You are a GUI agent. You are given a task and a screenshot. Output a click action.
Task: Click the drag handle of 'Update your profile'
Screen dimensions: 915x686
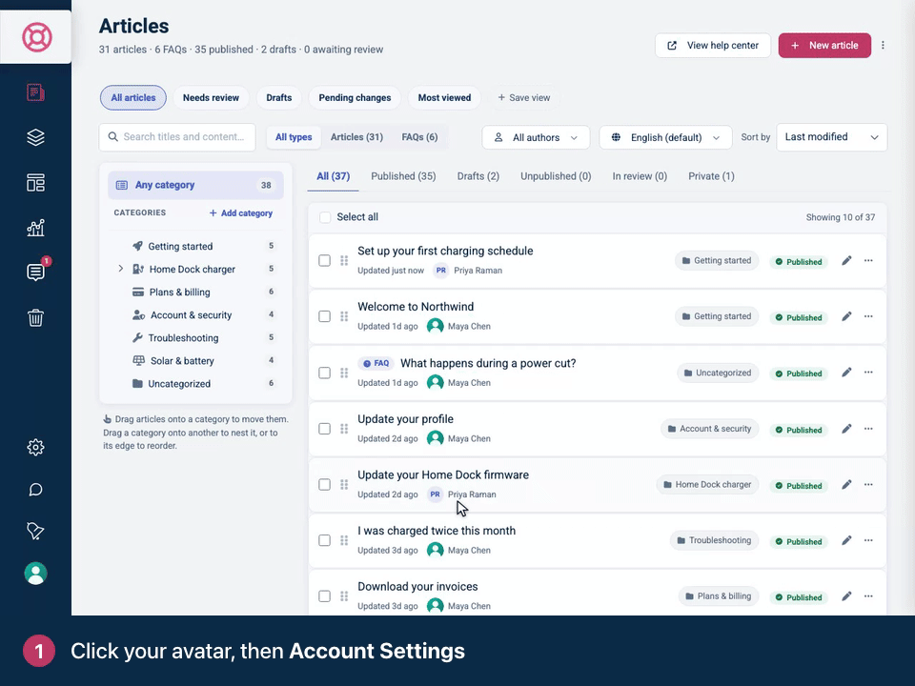[x=344, y=429]
